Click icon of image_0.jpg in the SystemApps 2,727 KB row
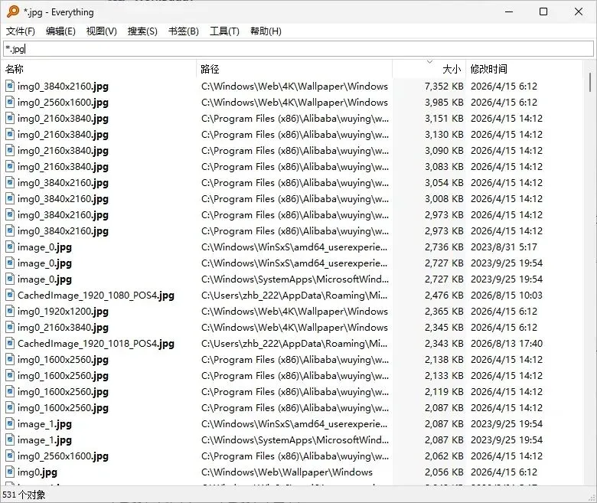This screenshot has height=503, width=597. pos(10,279)
